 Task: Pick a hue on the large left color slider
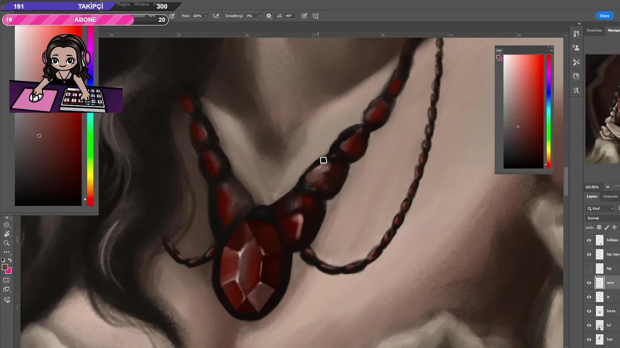click(90, 116)
